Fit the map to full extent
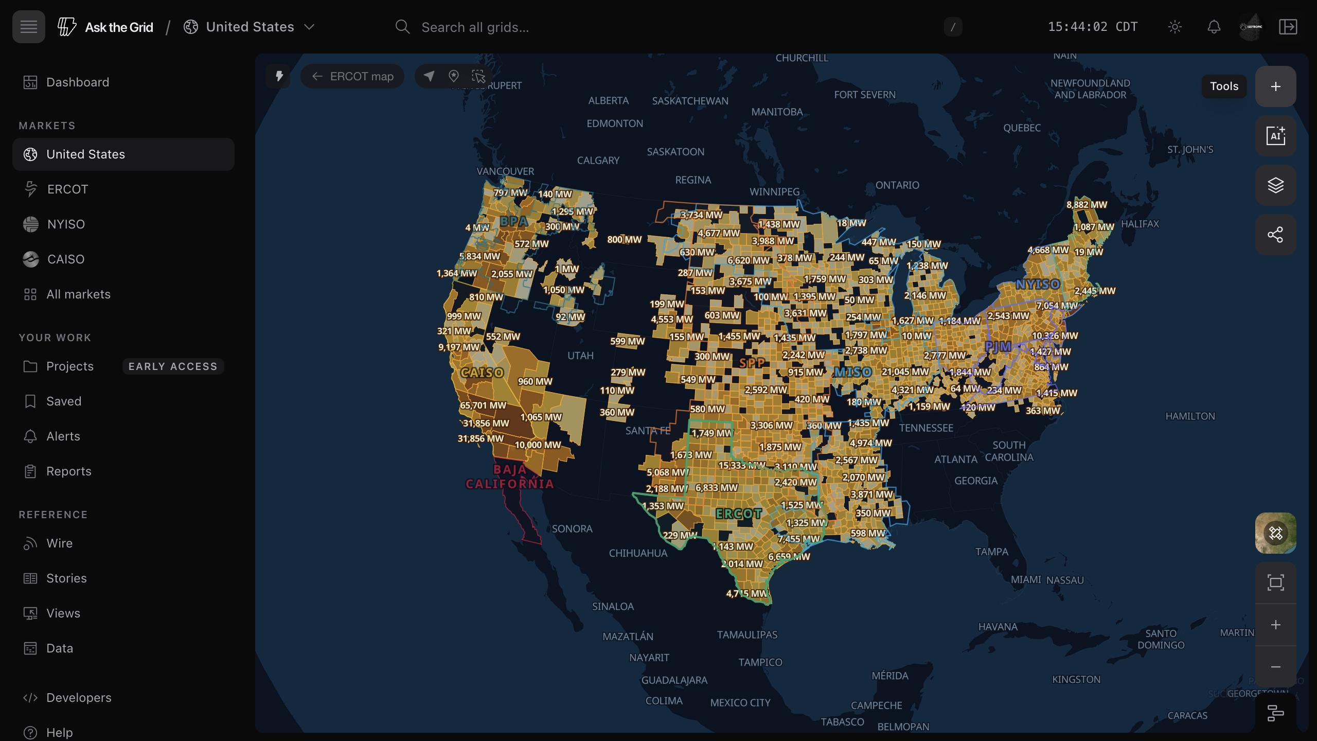The width and height of the screenshot is (1317, 741). 1276,583
